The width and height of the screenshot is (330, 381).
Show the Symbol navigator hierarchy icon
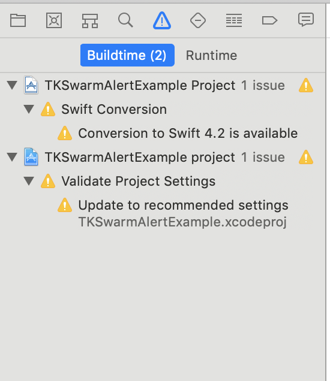tap(90, 20)
